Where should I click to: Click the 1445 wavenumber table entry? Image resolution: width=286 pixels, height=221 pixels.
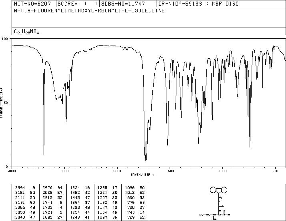[75, 197]
